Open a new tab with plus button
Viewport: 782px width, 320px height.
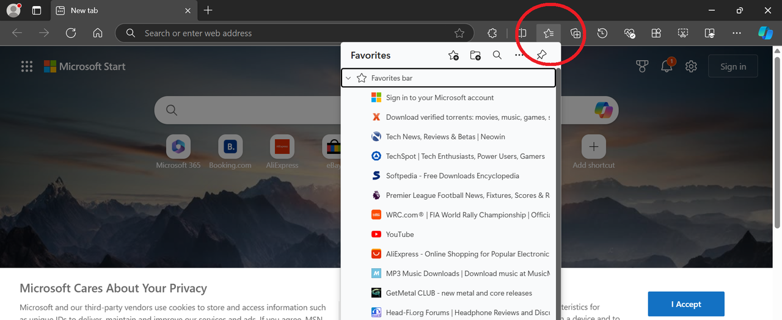pyautogui.click(x=208, y=10)
